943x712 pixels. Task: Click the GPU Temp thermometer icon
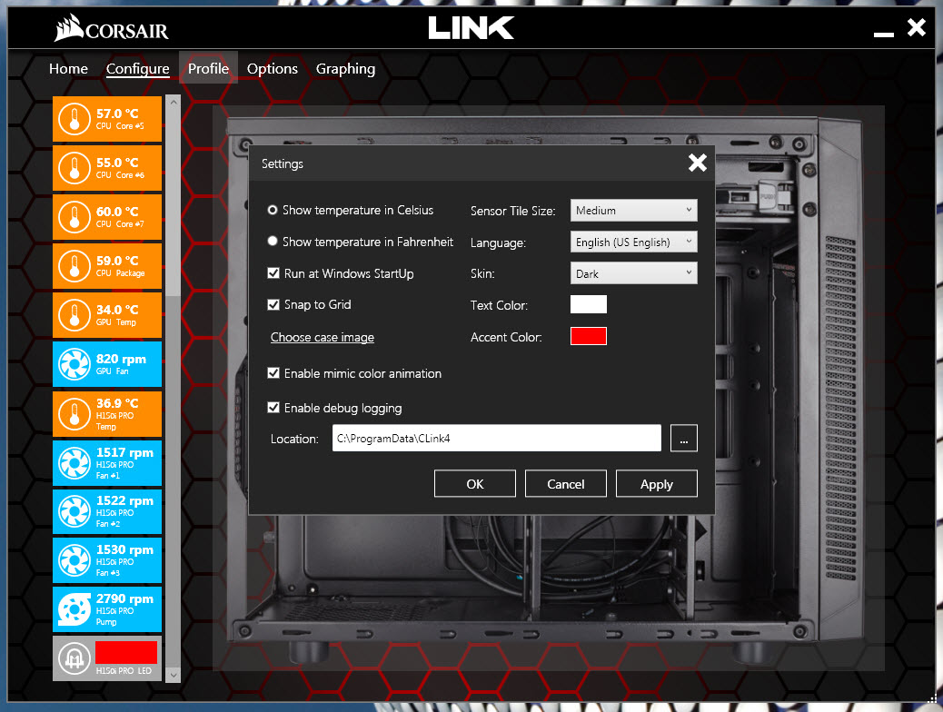pyautogui.click(x=74, y=315)
